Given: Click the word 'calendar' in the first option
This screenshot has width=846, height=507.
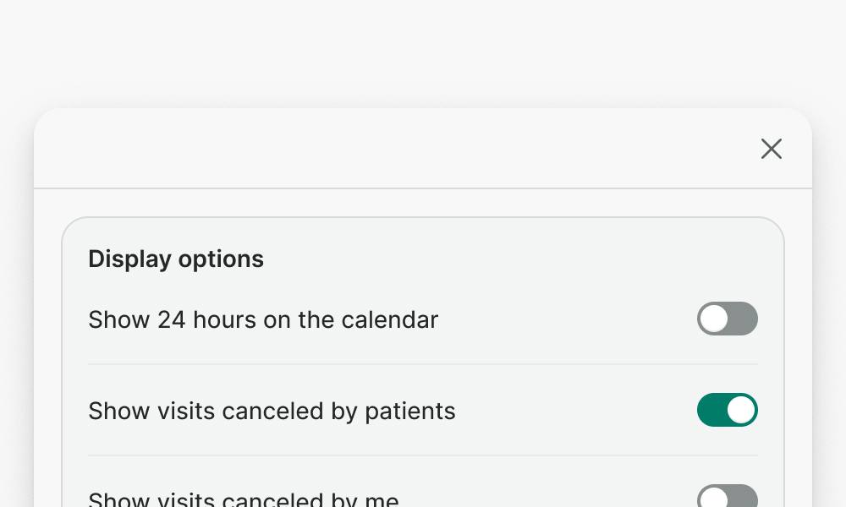Looking at the screenshot, I should click(x=390, y=320).
